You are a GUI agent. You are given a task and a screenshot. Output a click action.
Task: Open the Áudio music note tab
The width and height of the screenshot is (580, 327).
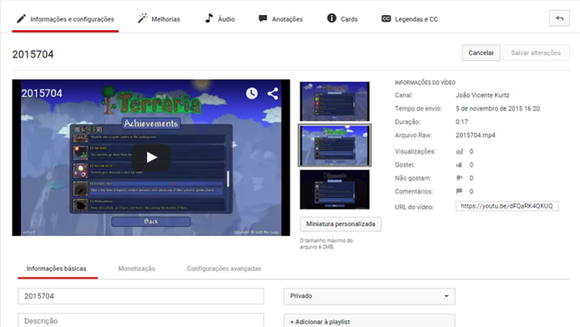point(219,18)
